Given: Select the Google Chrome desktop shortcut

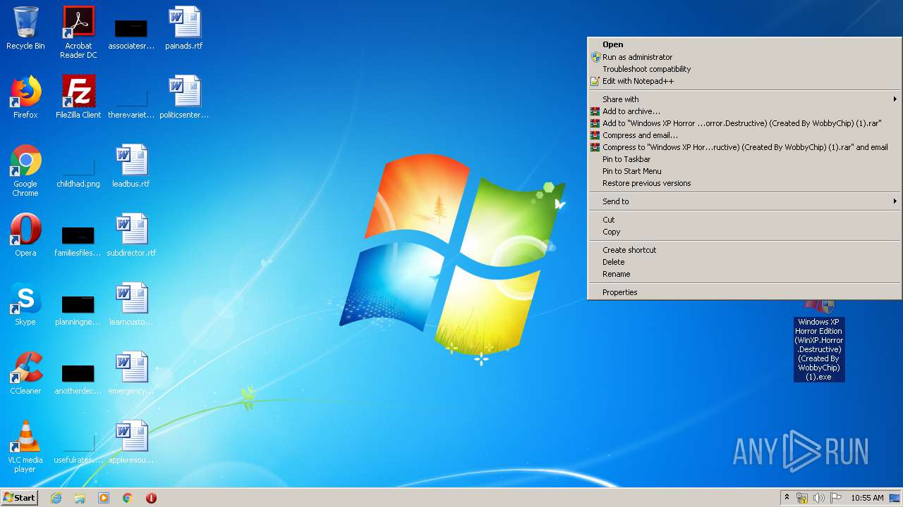Looking at the screenshot, I should [x=25, y=170].
